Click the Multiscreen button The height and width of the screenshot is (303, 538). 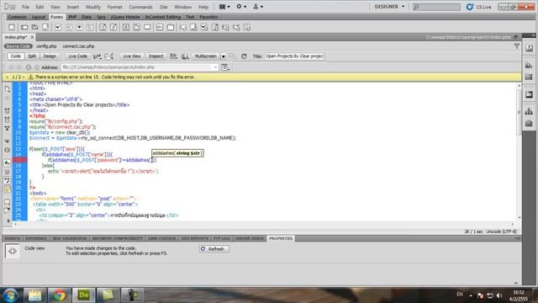point(205,56)
